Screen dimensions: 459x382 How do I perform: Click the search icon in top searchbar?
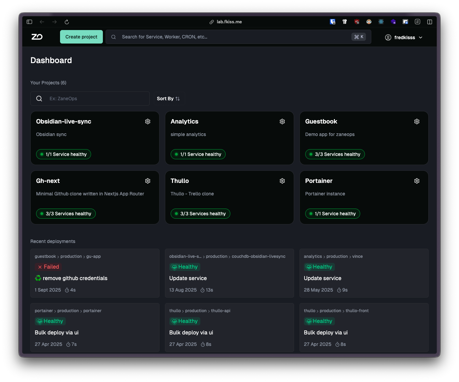114,37
